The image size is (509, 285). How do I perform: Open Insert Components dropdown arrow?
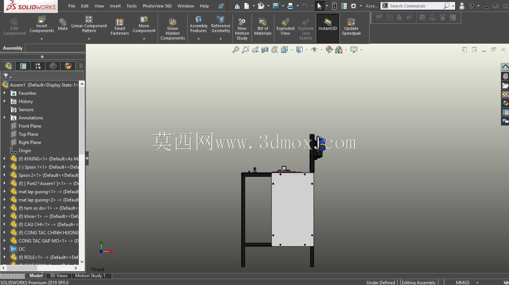[x=42, y=39]
